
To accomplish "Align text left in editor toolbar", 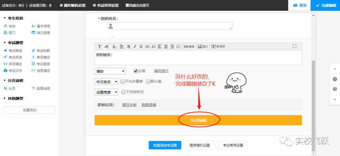I will [160, 46].
